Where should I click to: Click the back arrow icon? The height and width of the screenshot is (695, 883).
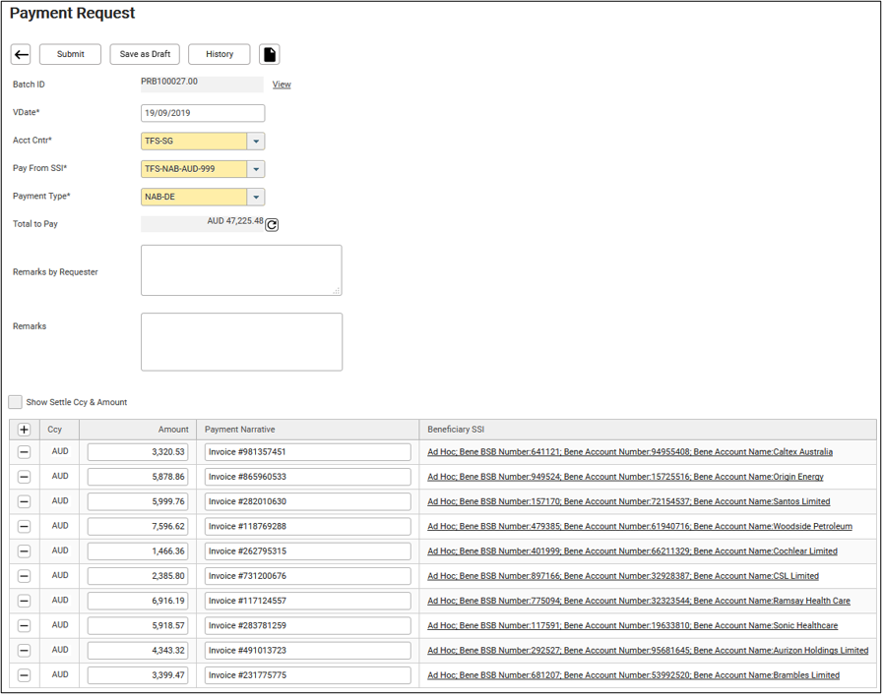click(21, 54)
